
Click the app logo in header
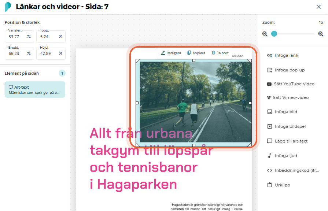(8, 7)
